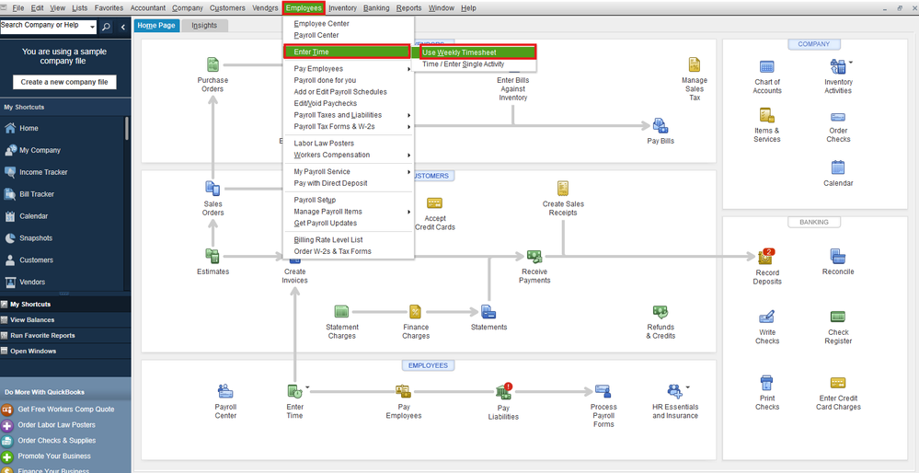Open Process Payroll Forms icon
The width and height of the screenshot is (919, 473).
point(603,391)
